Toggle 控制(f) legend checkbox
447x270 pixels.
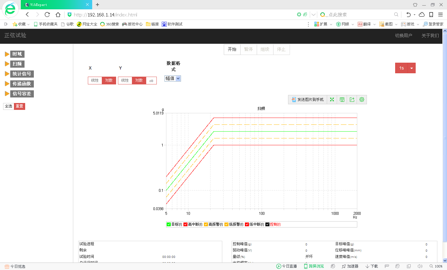pos(267,224)
